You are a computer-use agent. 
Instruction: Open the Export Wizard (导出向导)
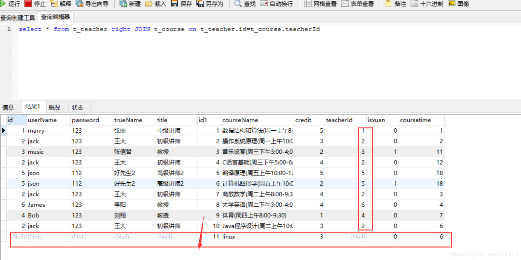pyautogui.click(x=92, y=4)
